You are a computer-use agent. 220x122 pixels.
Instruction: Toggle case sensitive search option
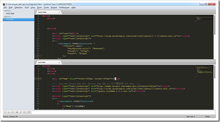pos(9,112)
